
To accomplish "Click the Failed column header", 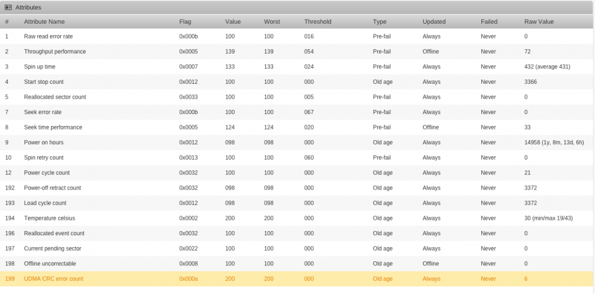I will click(489, 21).
